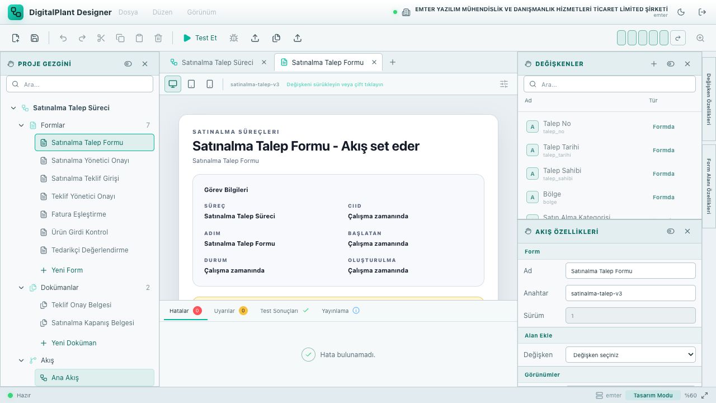Click the company building icon
Screen dimensions: 716x403
coord(406,12)
